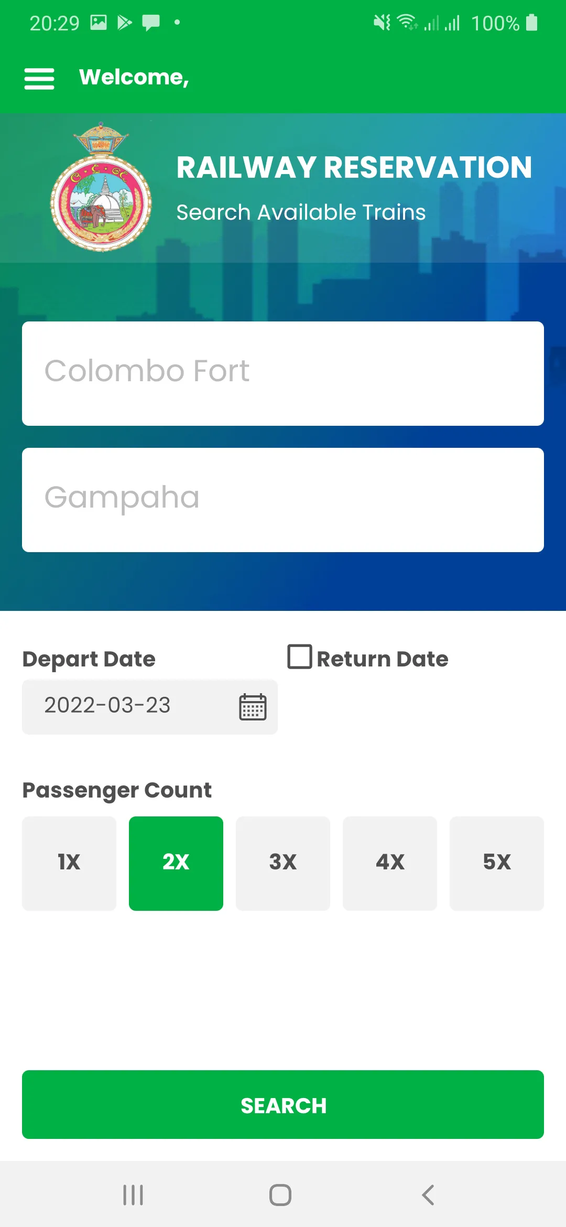This screenshot has width=566, height=1227.
Task: Open the Gampaha destination station selector
Action: click(x=283, y=500)
